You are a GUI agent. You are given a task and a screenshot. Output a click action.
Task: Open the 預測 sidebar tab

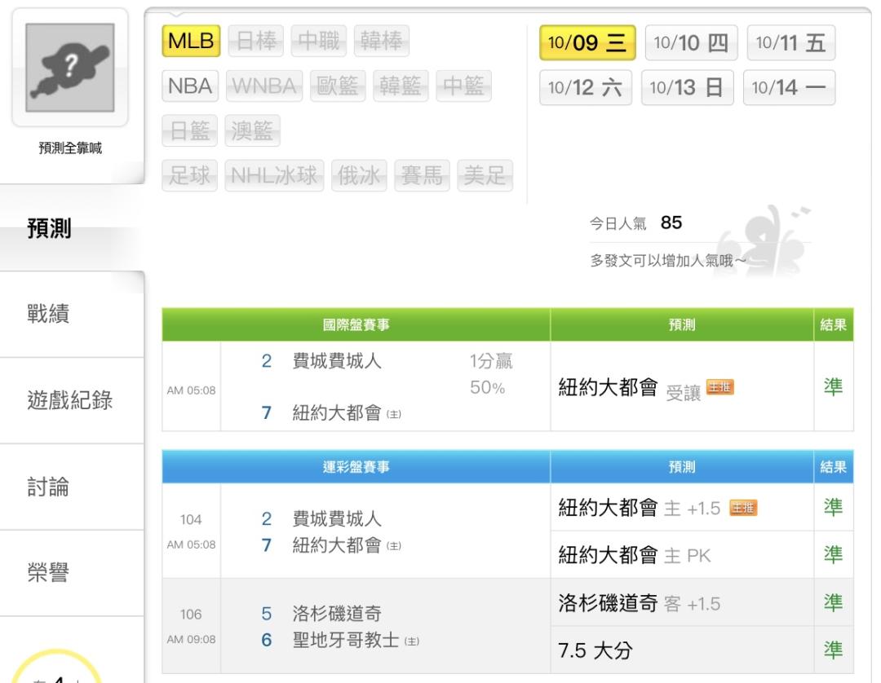pyautogui.click(x=49, y=229)
